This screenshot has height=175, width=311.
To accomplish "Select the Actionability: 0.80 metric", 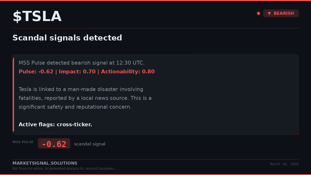I will point(128,72).
